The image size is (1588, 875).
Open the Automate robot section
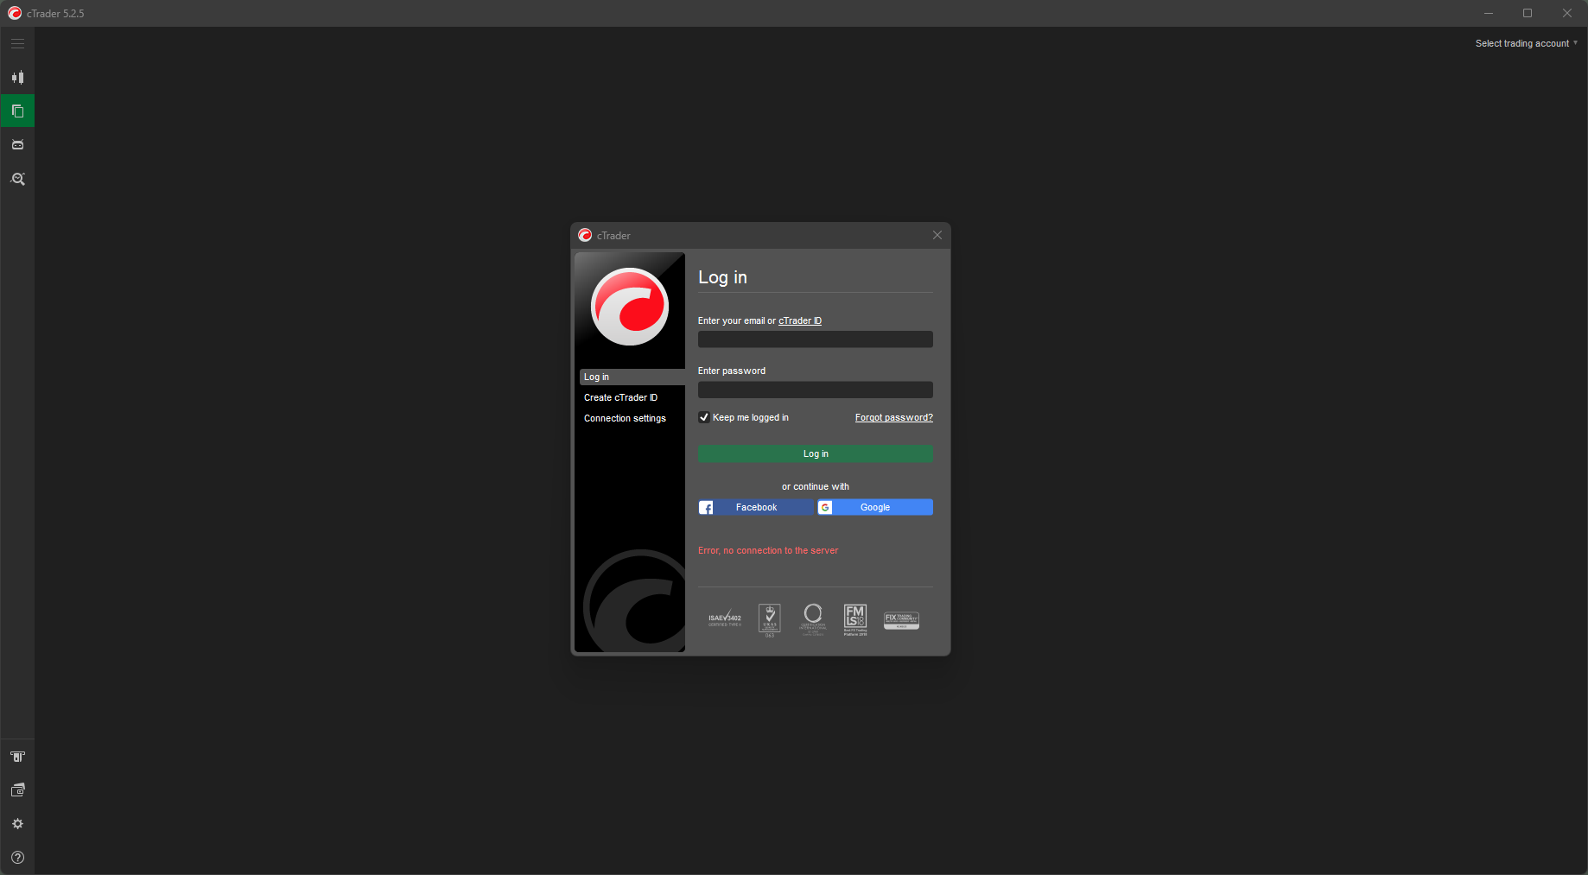(17, 144)
